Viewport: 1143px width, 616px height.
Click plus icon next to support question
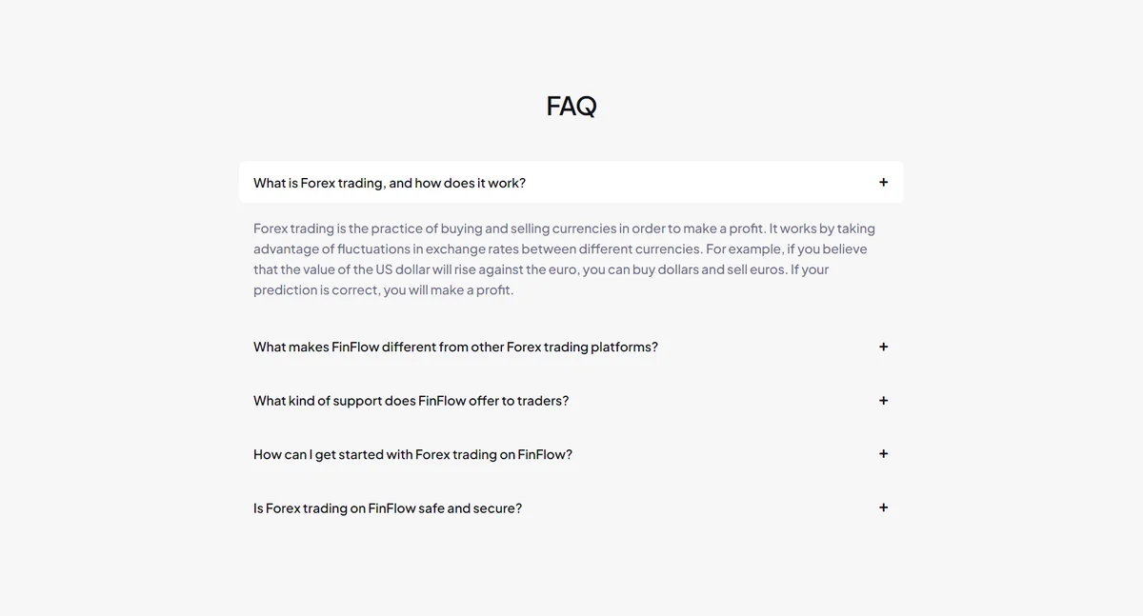point(883,401)
